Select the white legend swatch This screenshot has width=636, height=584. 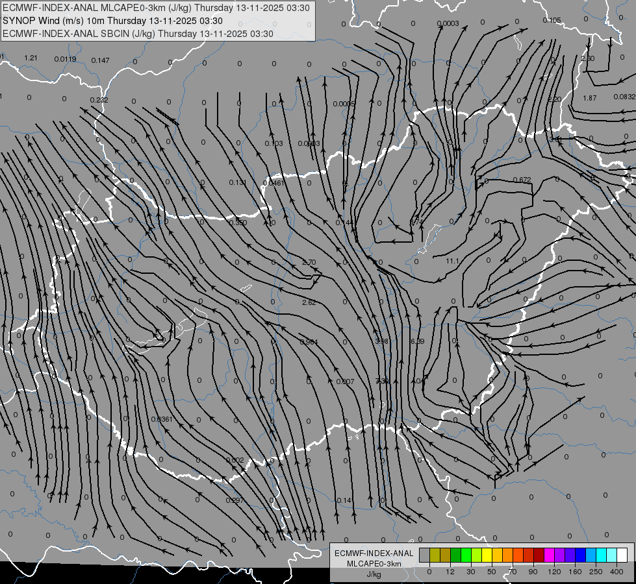click(622, 555)
